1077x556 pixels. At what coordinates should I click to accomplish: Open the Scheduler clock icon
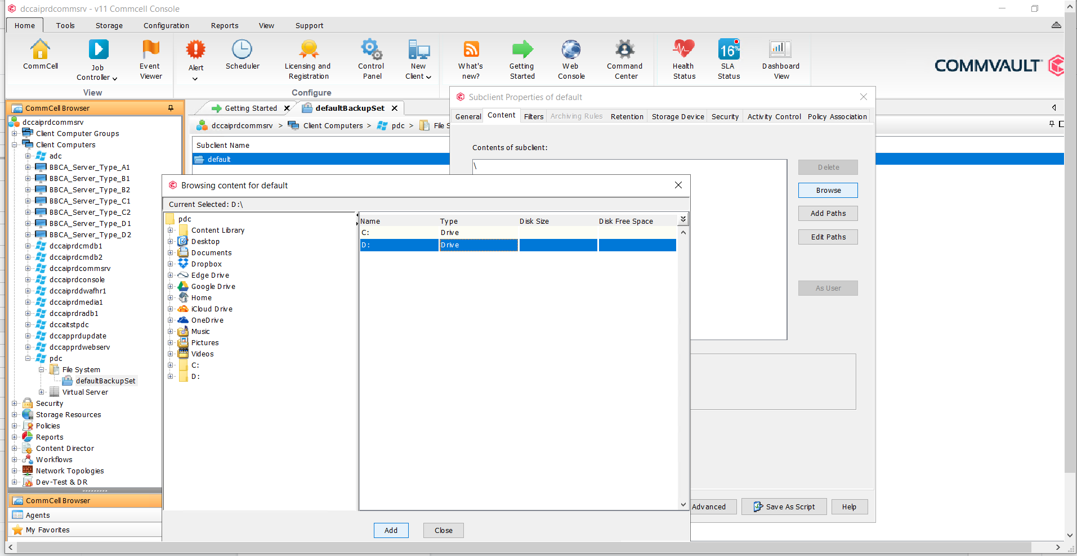(242, 49)
